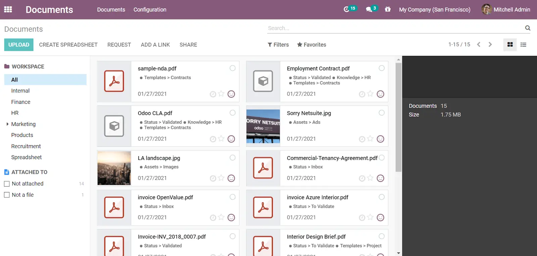Click the REQUEST button
The width and height of the screenshot is (537, 256).
coord(119,45)
